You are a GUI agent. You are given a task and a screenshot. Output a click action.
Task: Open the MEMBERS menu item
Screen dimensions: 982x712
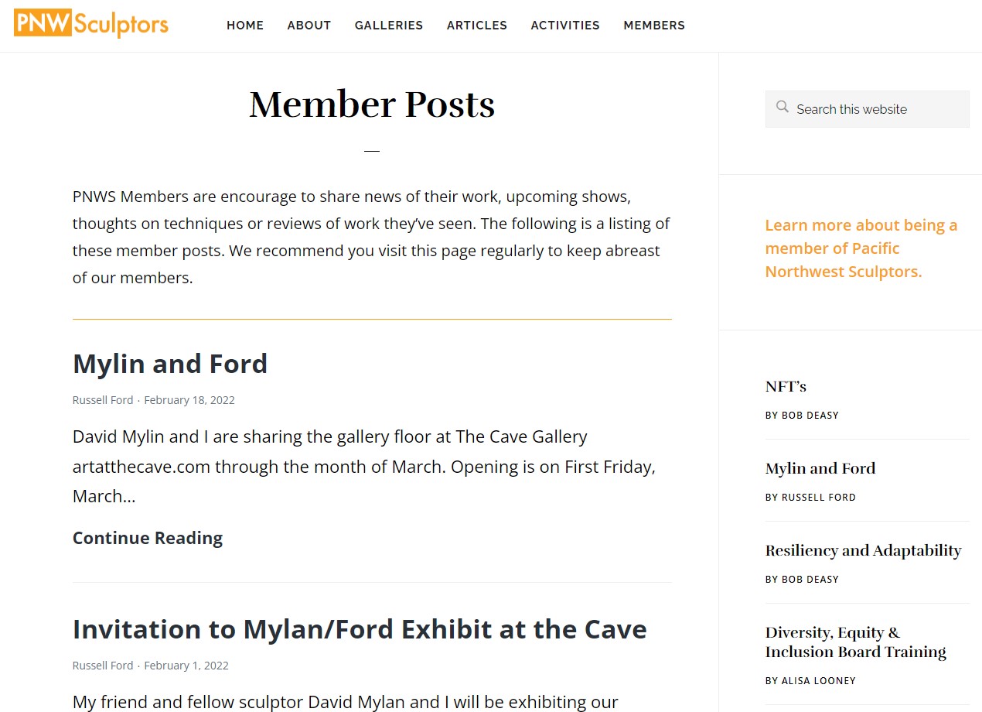(654, 26)
